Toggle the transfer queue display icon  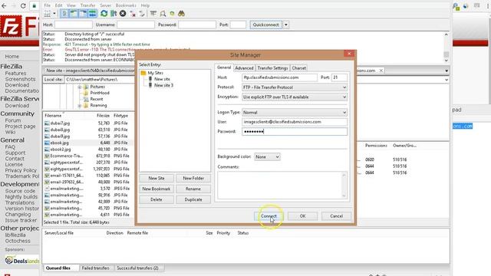point(92,14)
